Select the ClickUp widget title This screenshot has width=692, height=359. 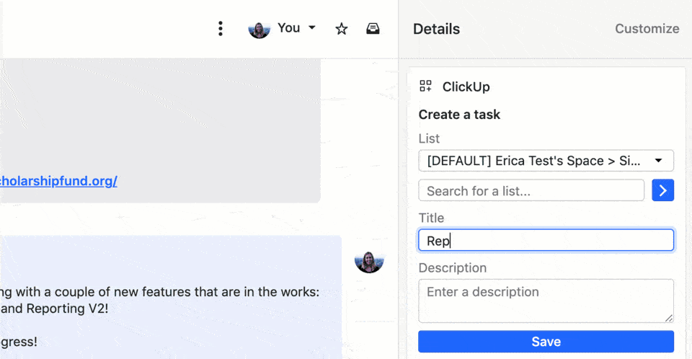466,87
